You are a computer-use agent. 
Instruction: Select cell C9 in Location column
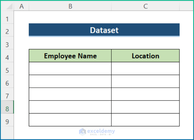[145, 120]
